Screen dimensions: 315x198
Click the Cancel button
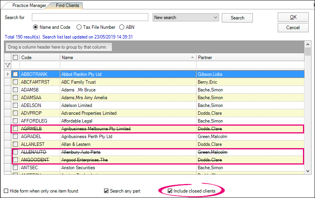293,28
